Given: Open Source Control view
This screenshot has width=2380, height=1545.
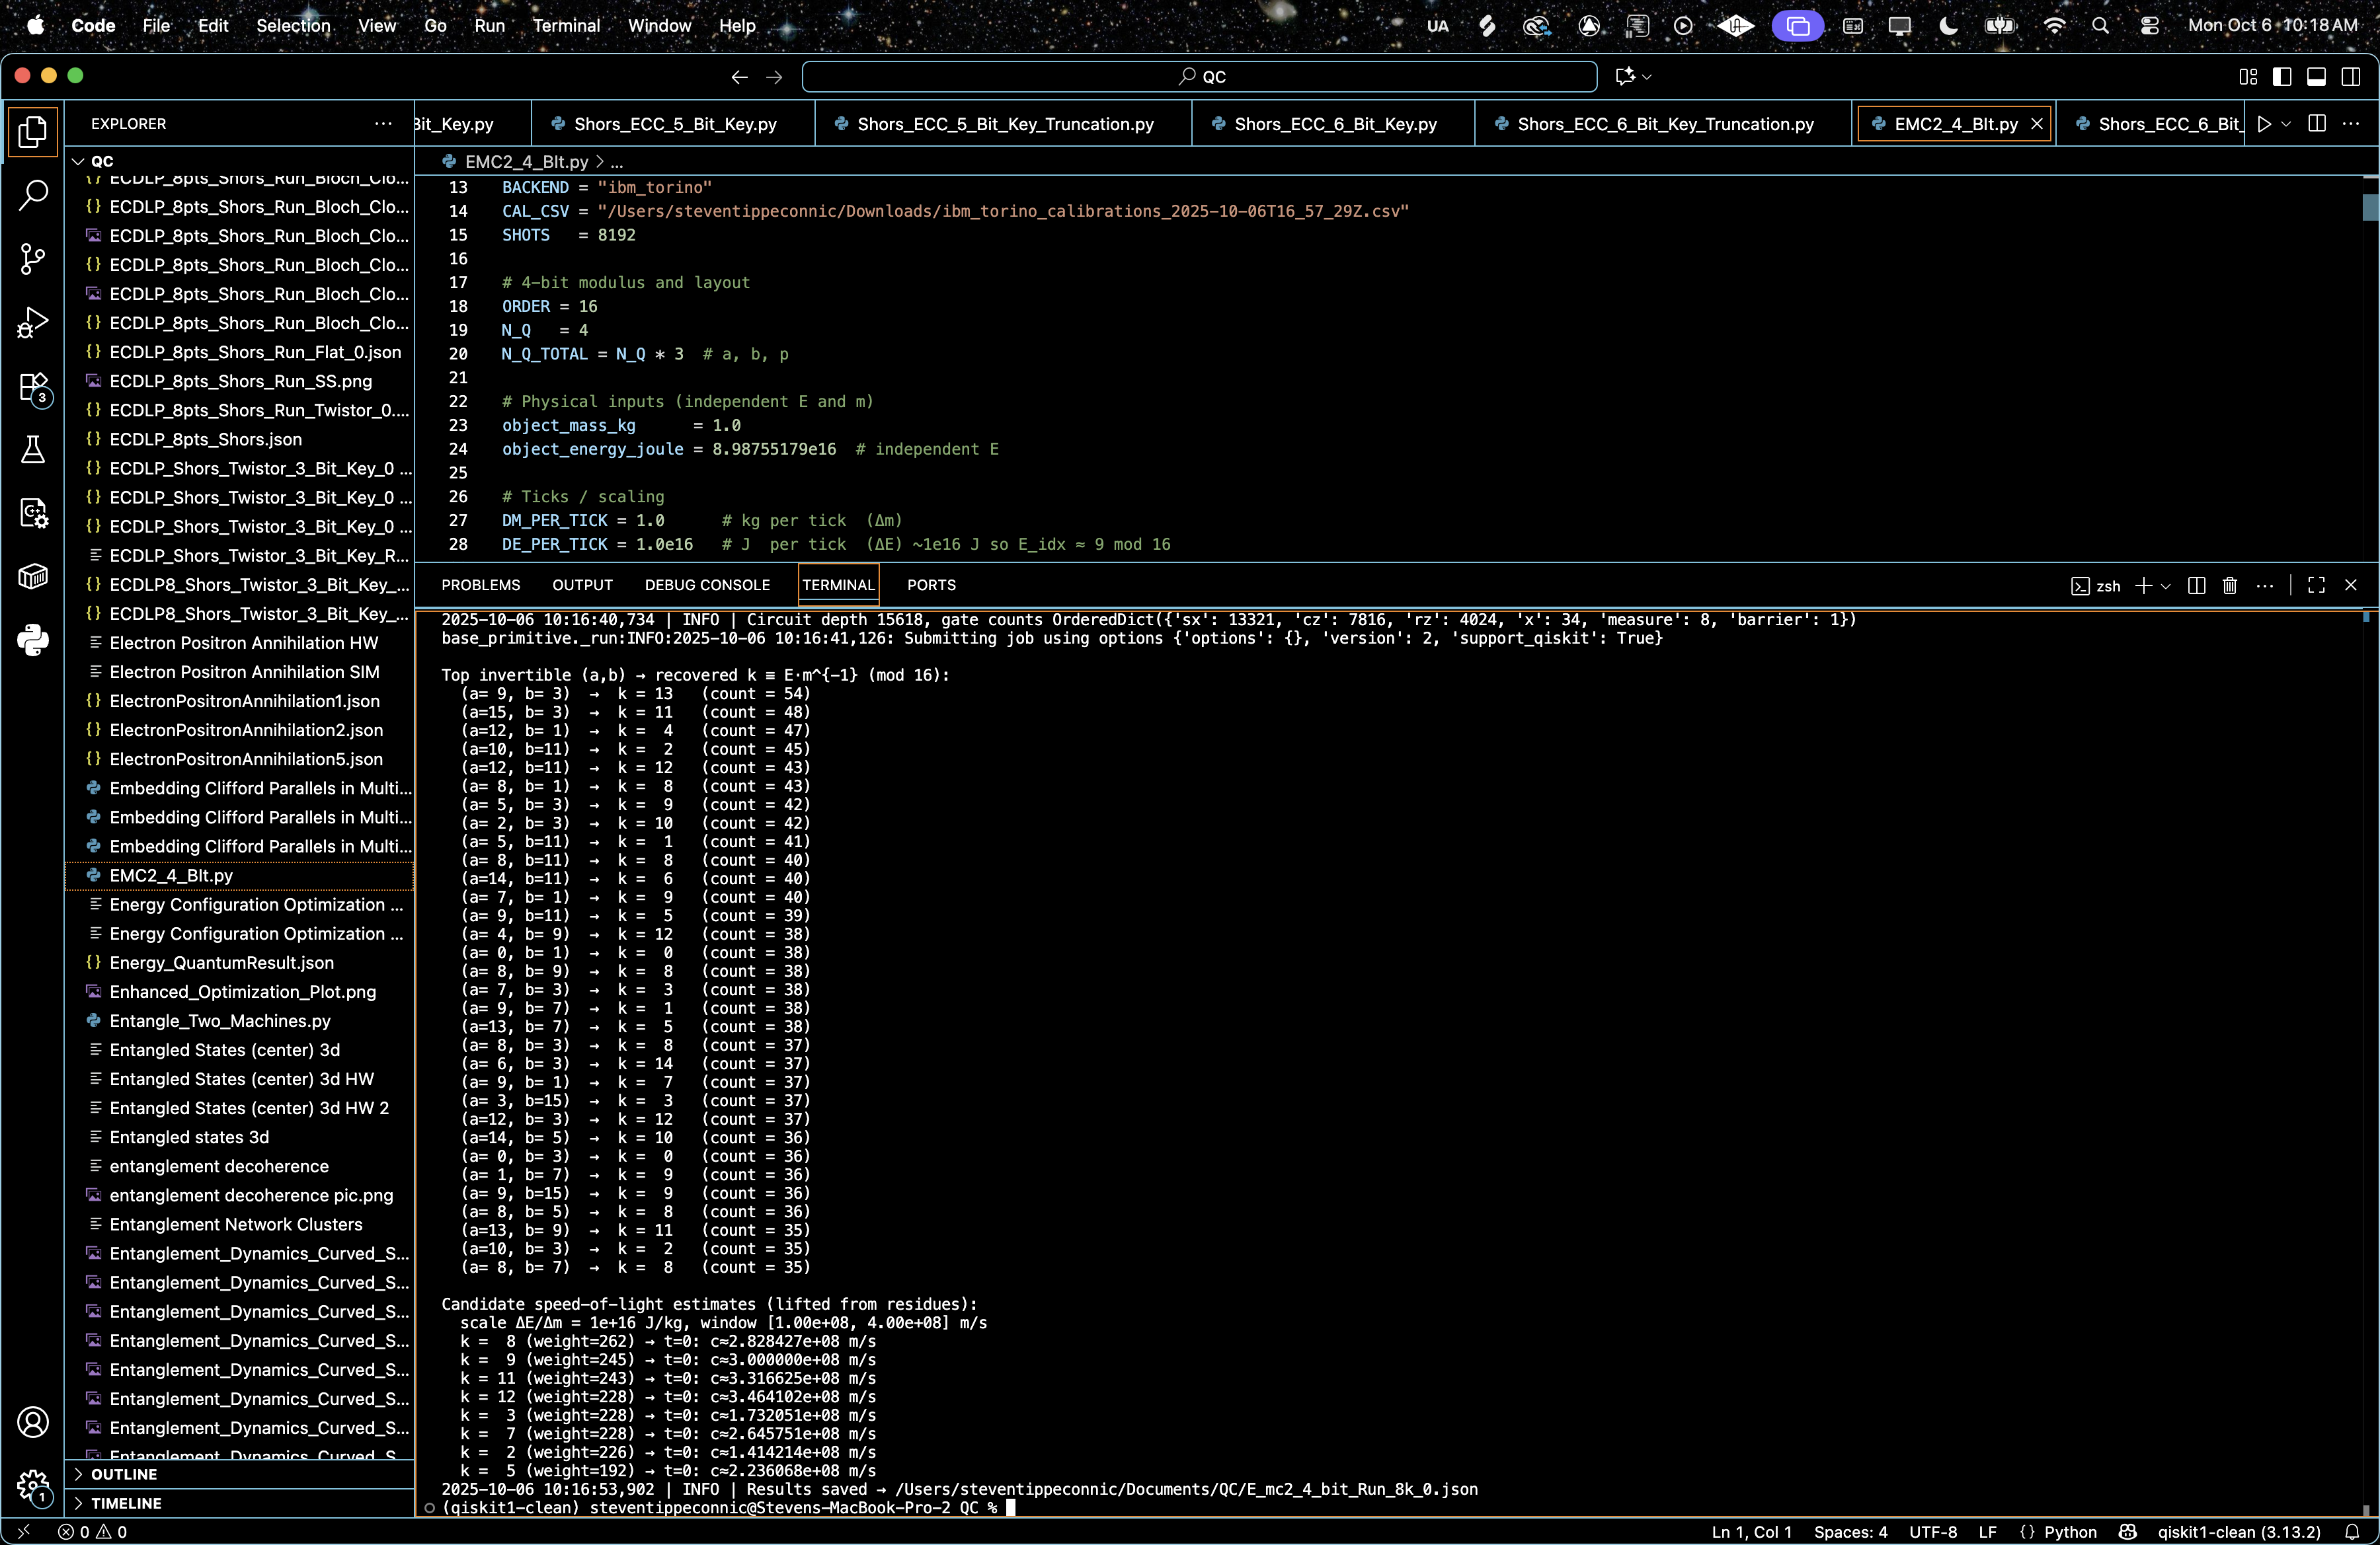Looking at the screenshot, I should click(x=33, y=259).
